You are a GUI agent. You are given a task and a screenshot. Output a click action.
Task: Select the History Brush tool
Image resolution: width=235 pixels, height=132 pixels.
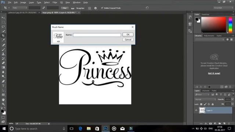3,58
